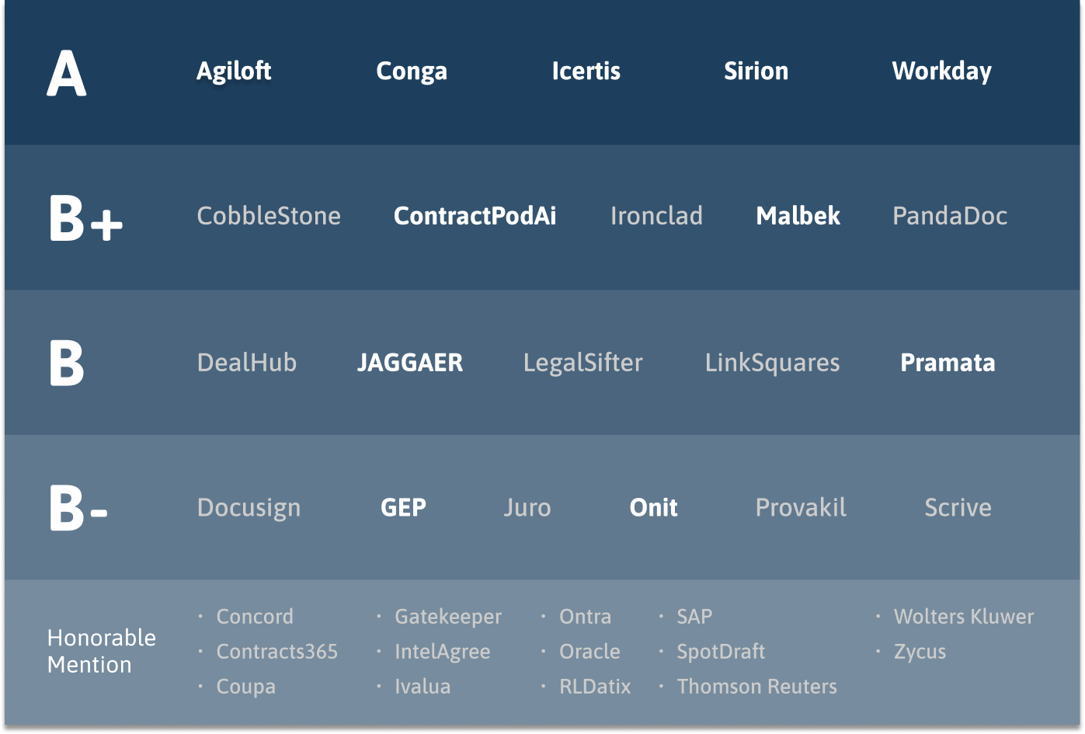Screen dimensions: 1085x734
Task: Open the PandaDoc entry
Action: 949,216
